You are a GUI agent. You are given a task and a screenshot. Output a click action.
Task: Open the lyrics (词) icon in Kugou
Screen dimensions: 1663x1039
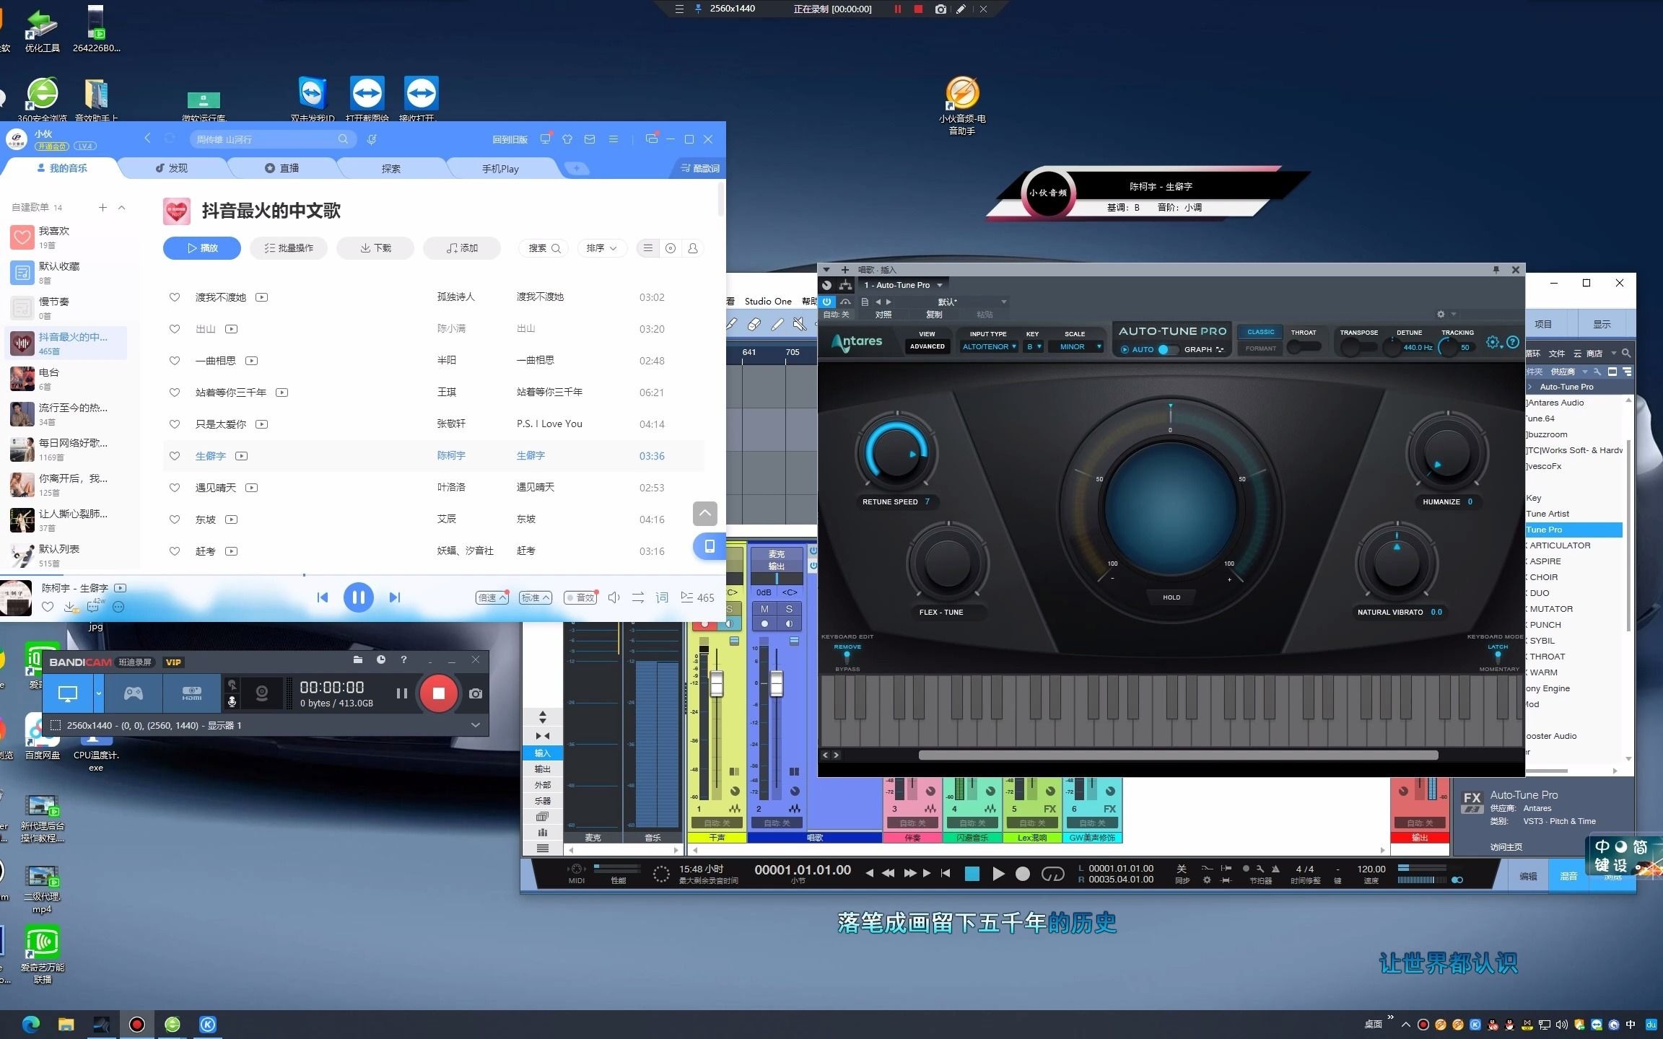click(x=661, y=597)
